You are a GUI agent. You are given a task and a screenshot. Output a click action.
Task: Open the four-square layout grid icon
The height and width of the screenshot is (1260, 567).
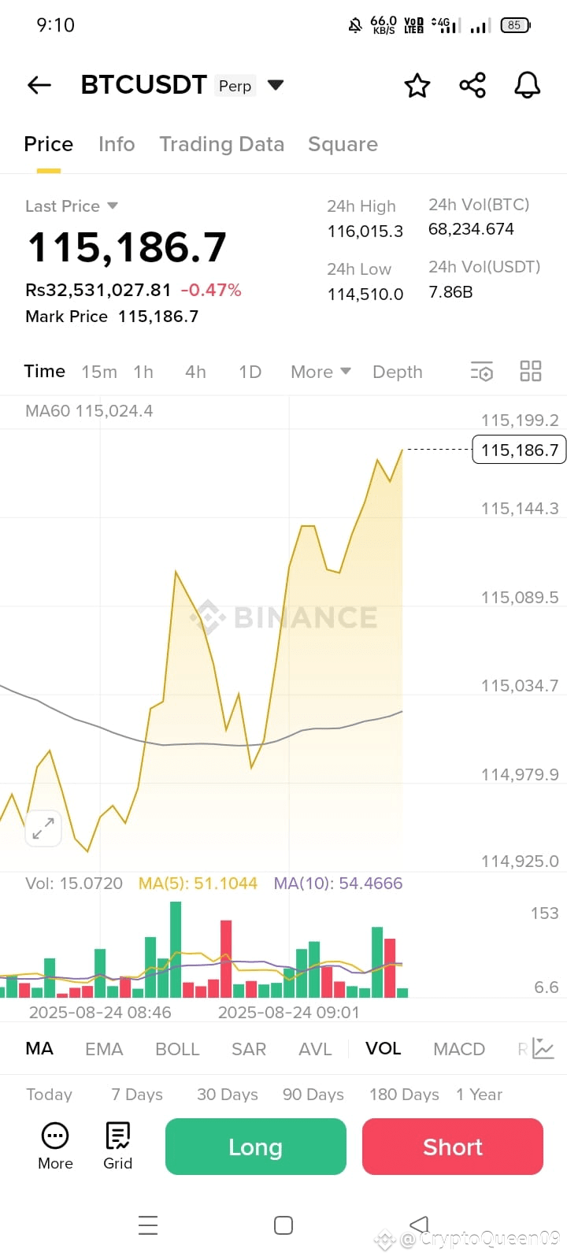tap(531, 371)
